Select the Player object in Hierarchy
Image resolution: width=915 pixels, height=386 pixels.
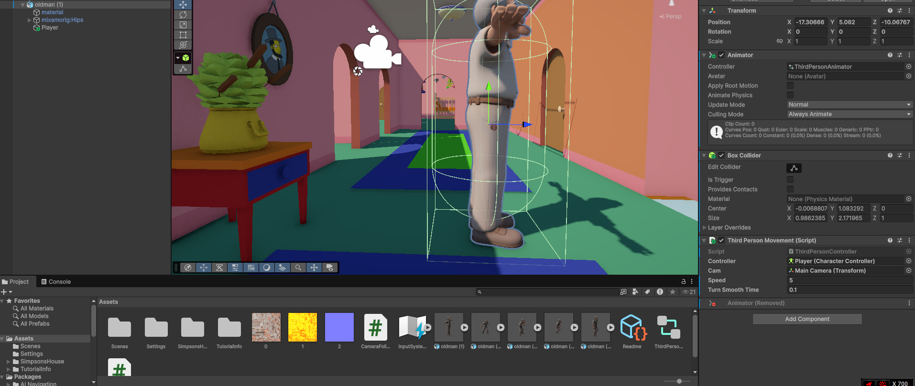pos(50,28)
